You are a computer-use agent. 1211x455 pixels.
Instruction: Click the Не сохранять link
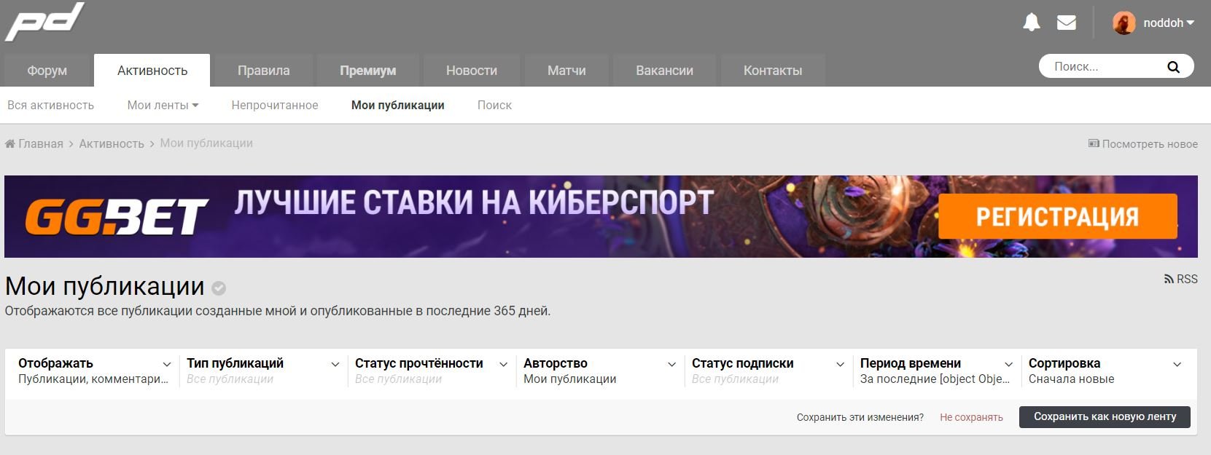(971, 418)
